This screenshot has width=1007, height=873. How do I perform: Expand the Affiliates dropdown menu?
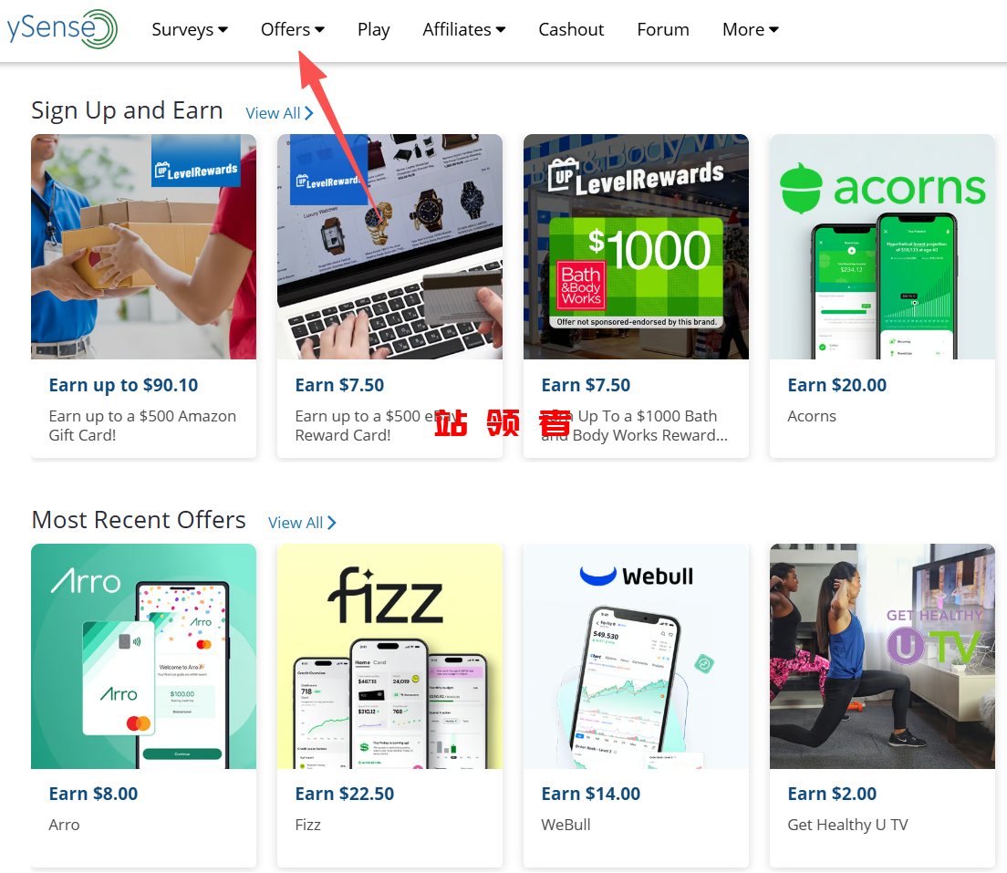463,29
